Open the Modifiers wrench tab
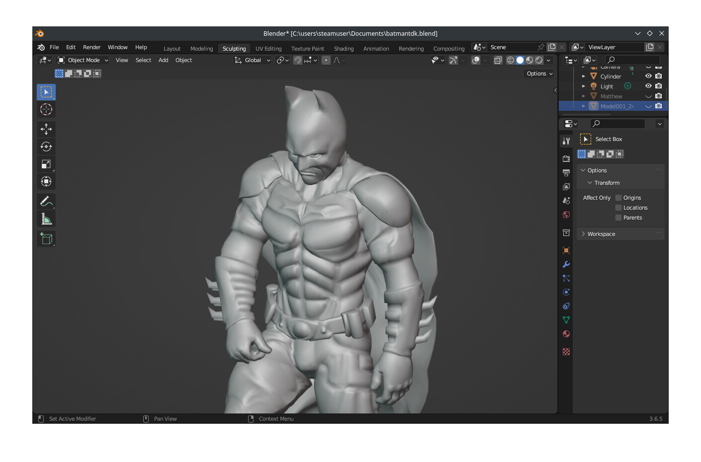 pyautogui.click(x=566, y=264)
